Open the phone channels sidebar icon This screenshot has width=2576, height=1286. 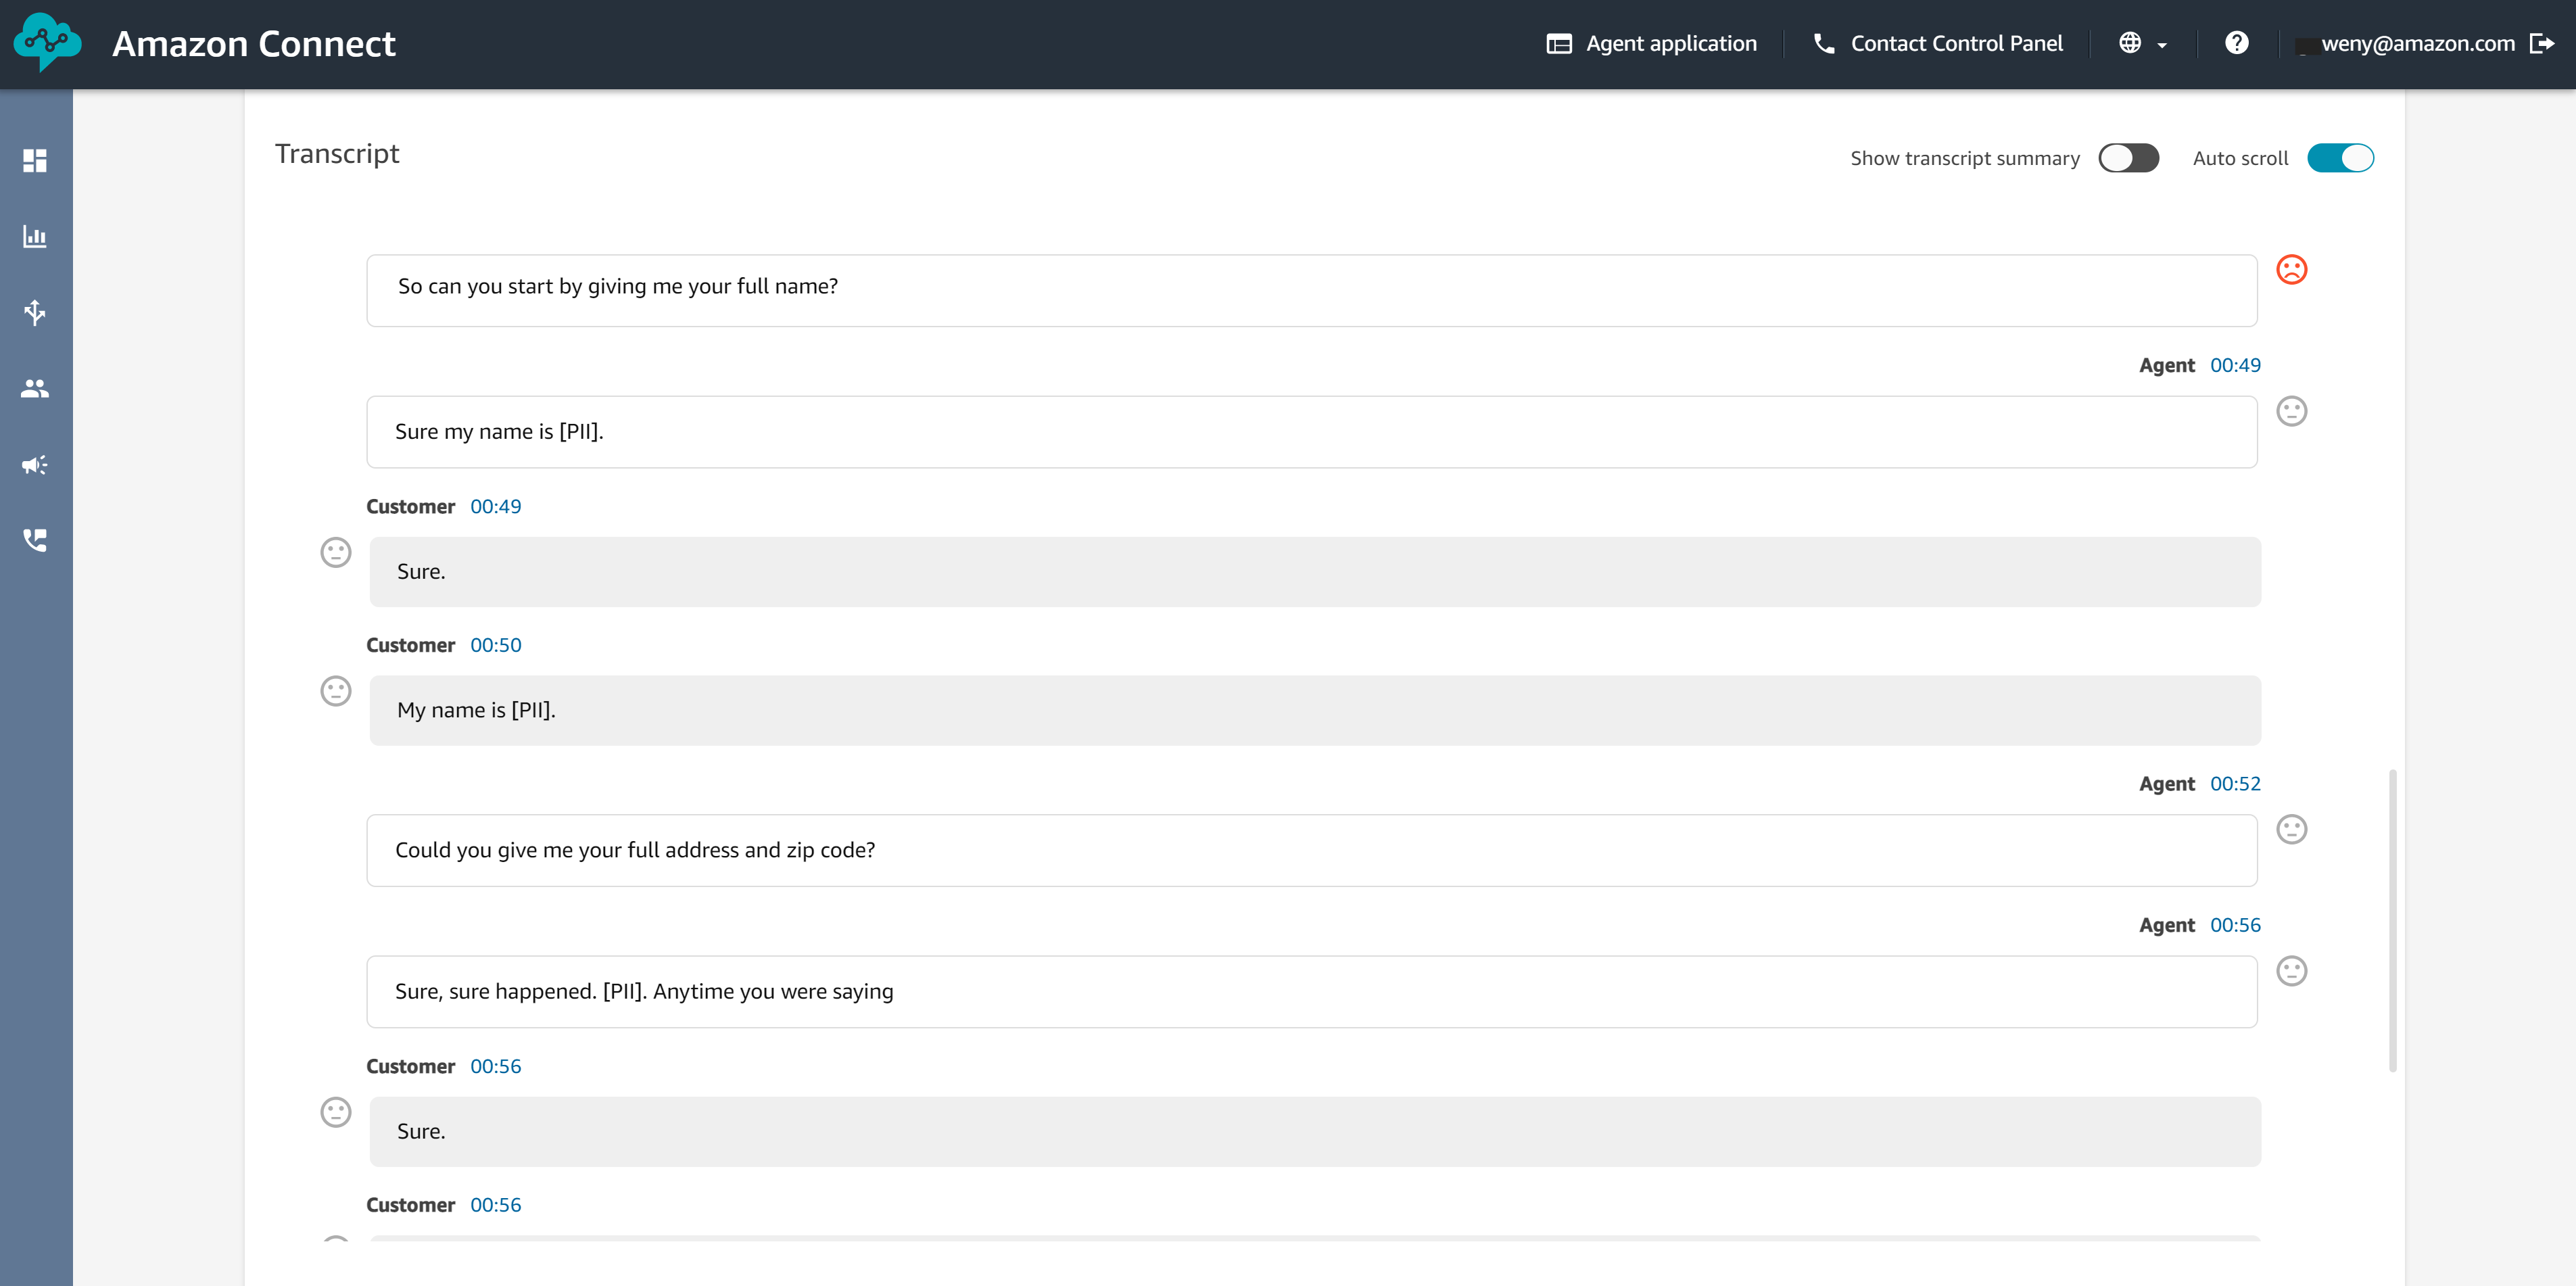click(x=35, y=540)
